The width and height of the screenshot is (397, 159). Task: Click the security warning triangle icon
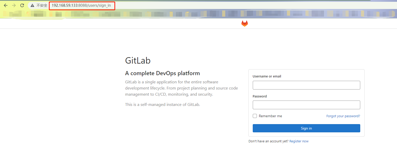(x=32, y=5)
